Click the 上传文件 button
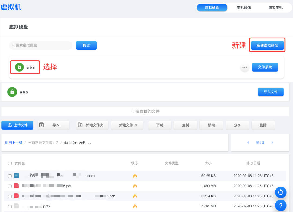Screen dimensions: 293x212 pyautogui.click(x=17, y=125)
